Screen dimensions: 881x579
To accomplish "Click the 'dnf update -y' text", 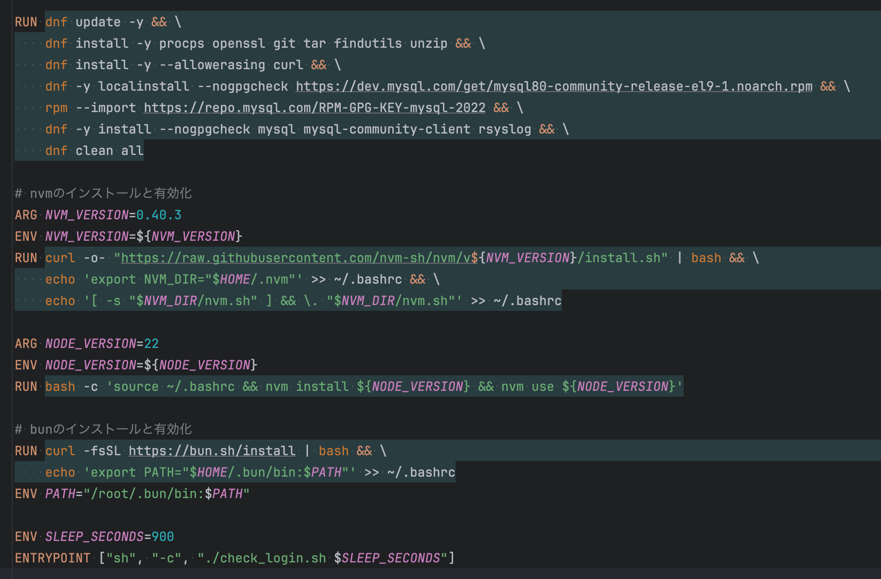I will point(95,22).
